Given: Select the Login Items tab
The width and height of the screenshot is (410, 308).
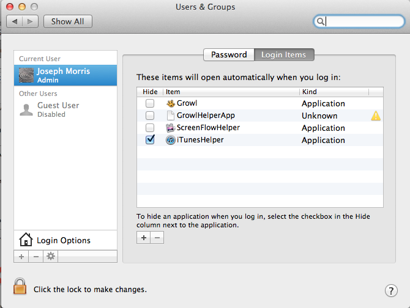Looking at the screenshot, I should [283, 54].
